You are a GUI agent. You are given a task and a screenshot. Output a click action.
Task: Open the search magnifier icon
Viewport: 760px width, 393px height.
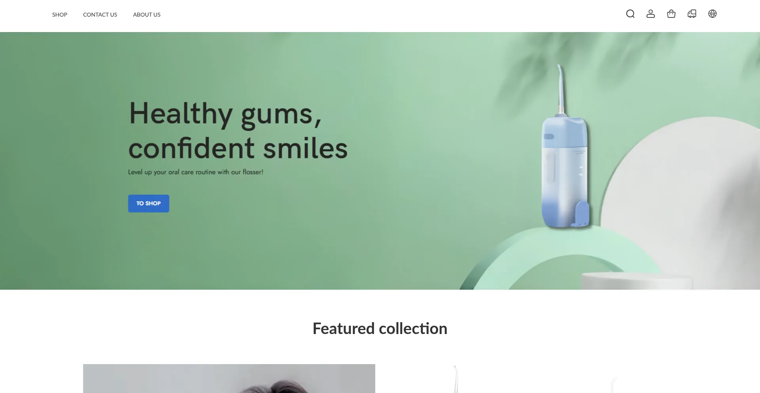(630, 14)
